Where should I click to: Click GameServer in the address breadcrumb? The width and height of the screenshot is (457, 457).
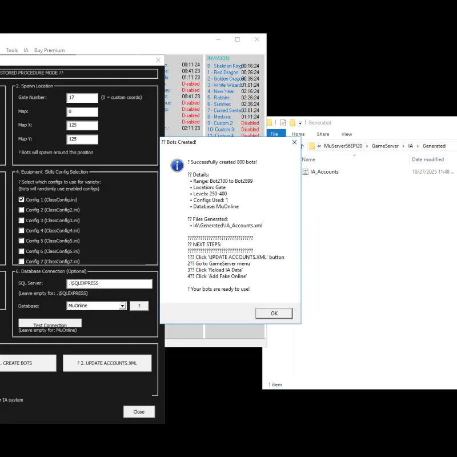tap(385, 146)
